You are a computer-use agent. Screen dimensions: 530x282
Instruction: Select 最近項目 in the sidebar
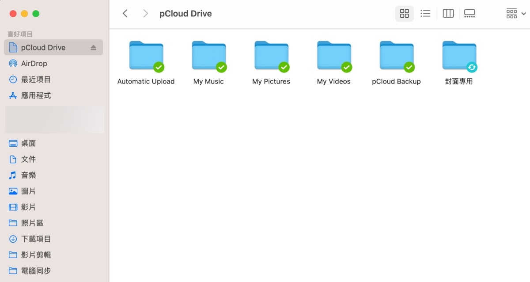[36, 80]
